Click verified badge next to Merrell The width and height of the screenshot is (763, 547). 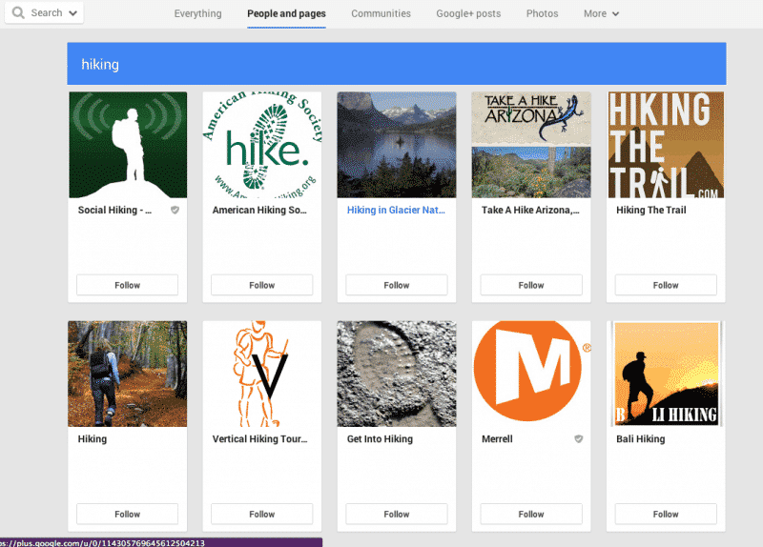(x=578, y=439)
